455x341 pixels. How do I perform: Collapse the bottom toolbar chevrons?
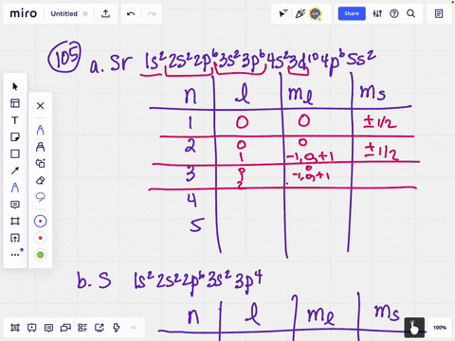point(134,328)
